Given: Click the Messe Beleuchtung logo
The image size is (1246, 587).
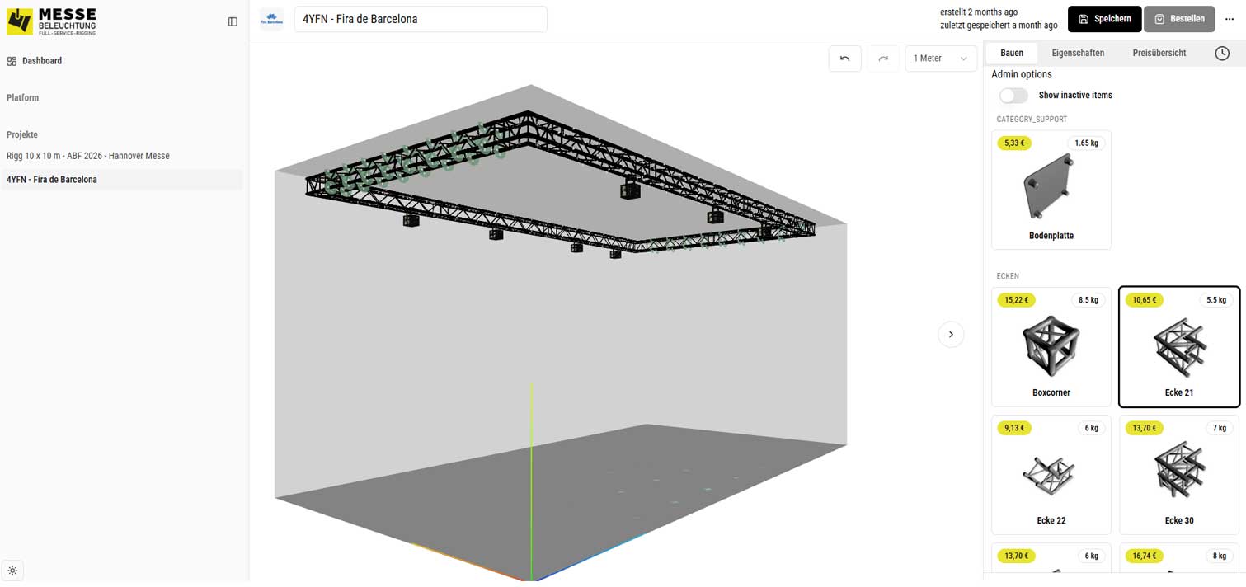Looking at the screenshot, I should 51,21.
